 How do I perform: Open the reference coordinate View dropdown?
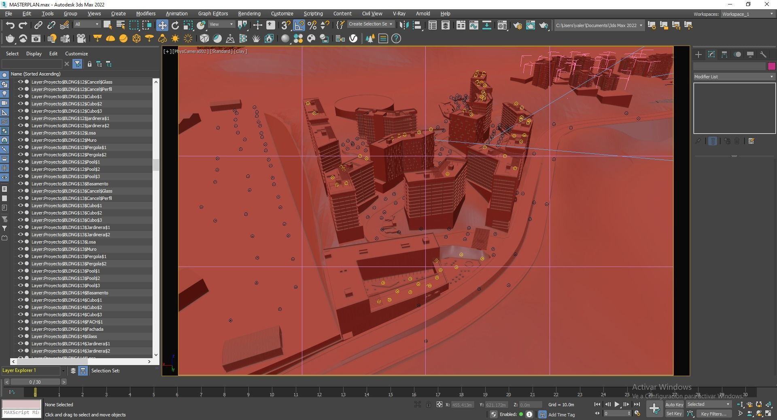pyautogui.click(x=221, y=24)
